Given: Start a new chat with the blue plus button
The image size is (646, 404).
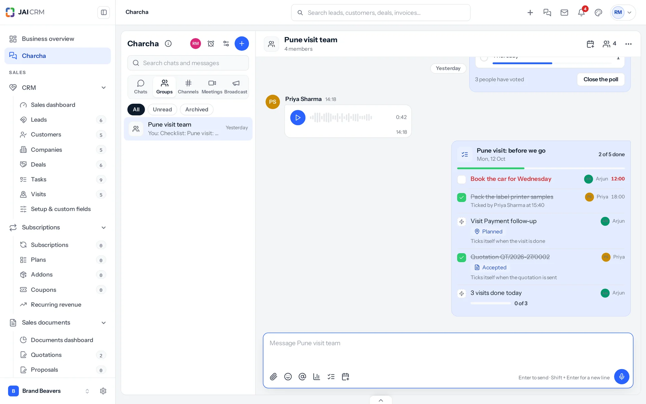Looking at the screenshot, I should pos(242,43).
